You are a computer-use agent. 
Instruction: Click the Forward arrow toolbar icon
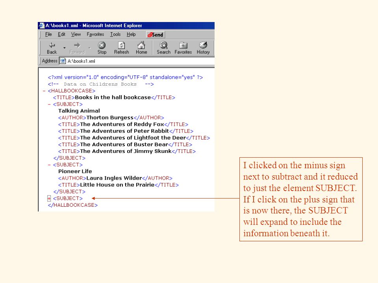[77, 45]
